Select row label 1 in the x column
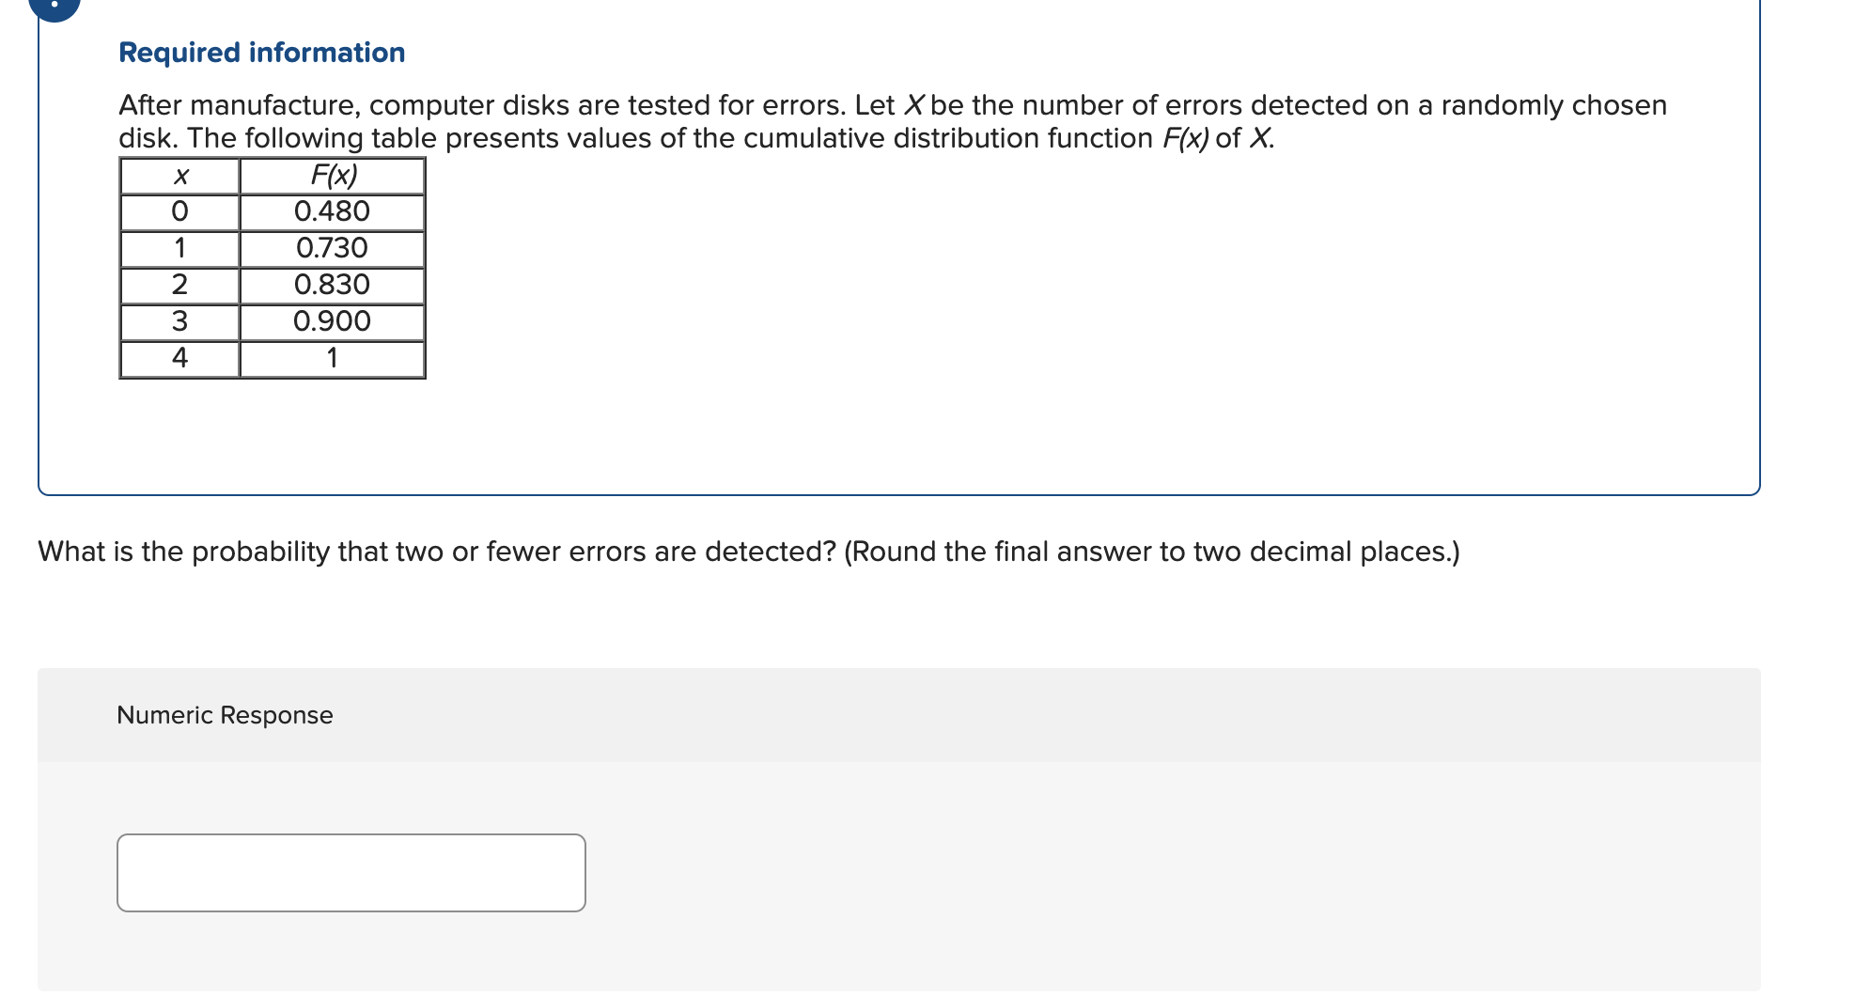This screenshot has width=1855, height=996. coord(179,246)
